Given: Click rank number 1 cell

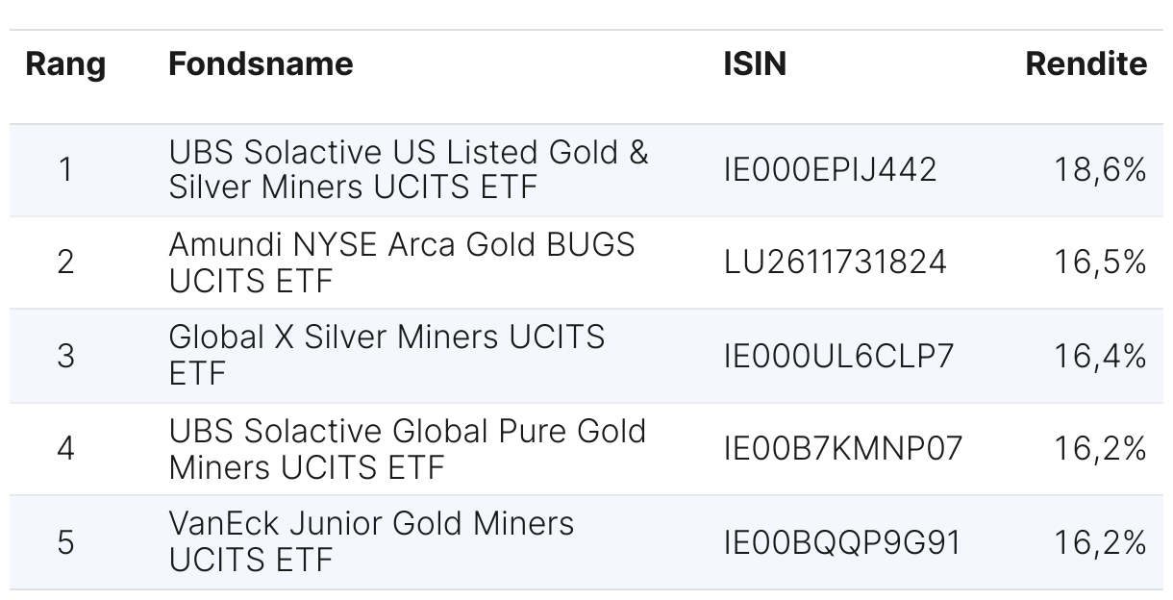Looking at the screenshot, I should click(65, 170).
